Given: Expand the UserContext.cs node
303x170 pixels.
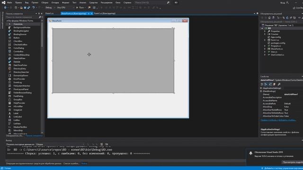Looking at the screenshot, I should [265, 55].
